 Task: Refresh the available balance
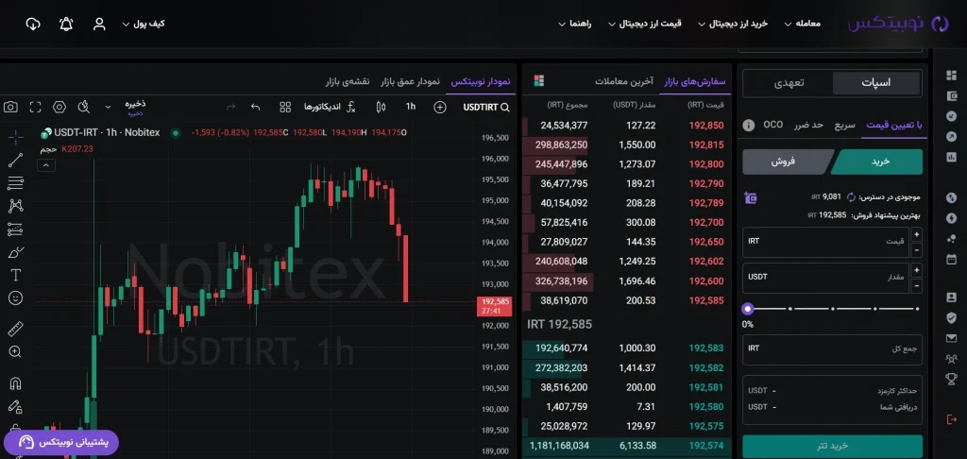click(x=851, y=197)
